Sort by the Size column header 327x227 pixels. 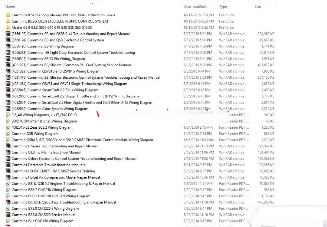point(258,7)
